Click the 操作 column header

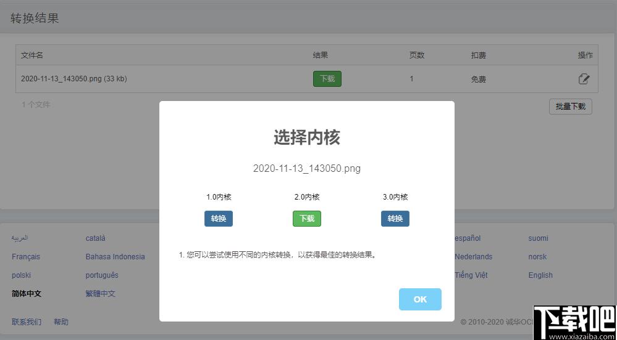click(x=585, y=55)
